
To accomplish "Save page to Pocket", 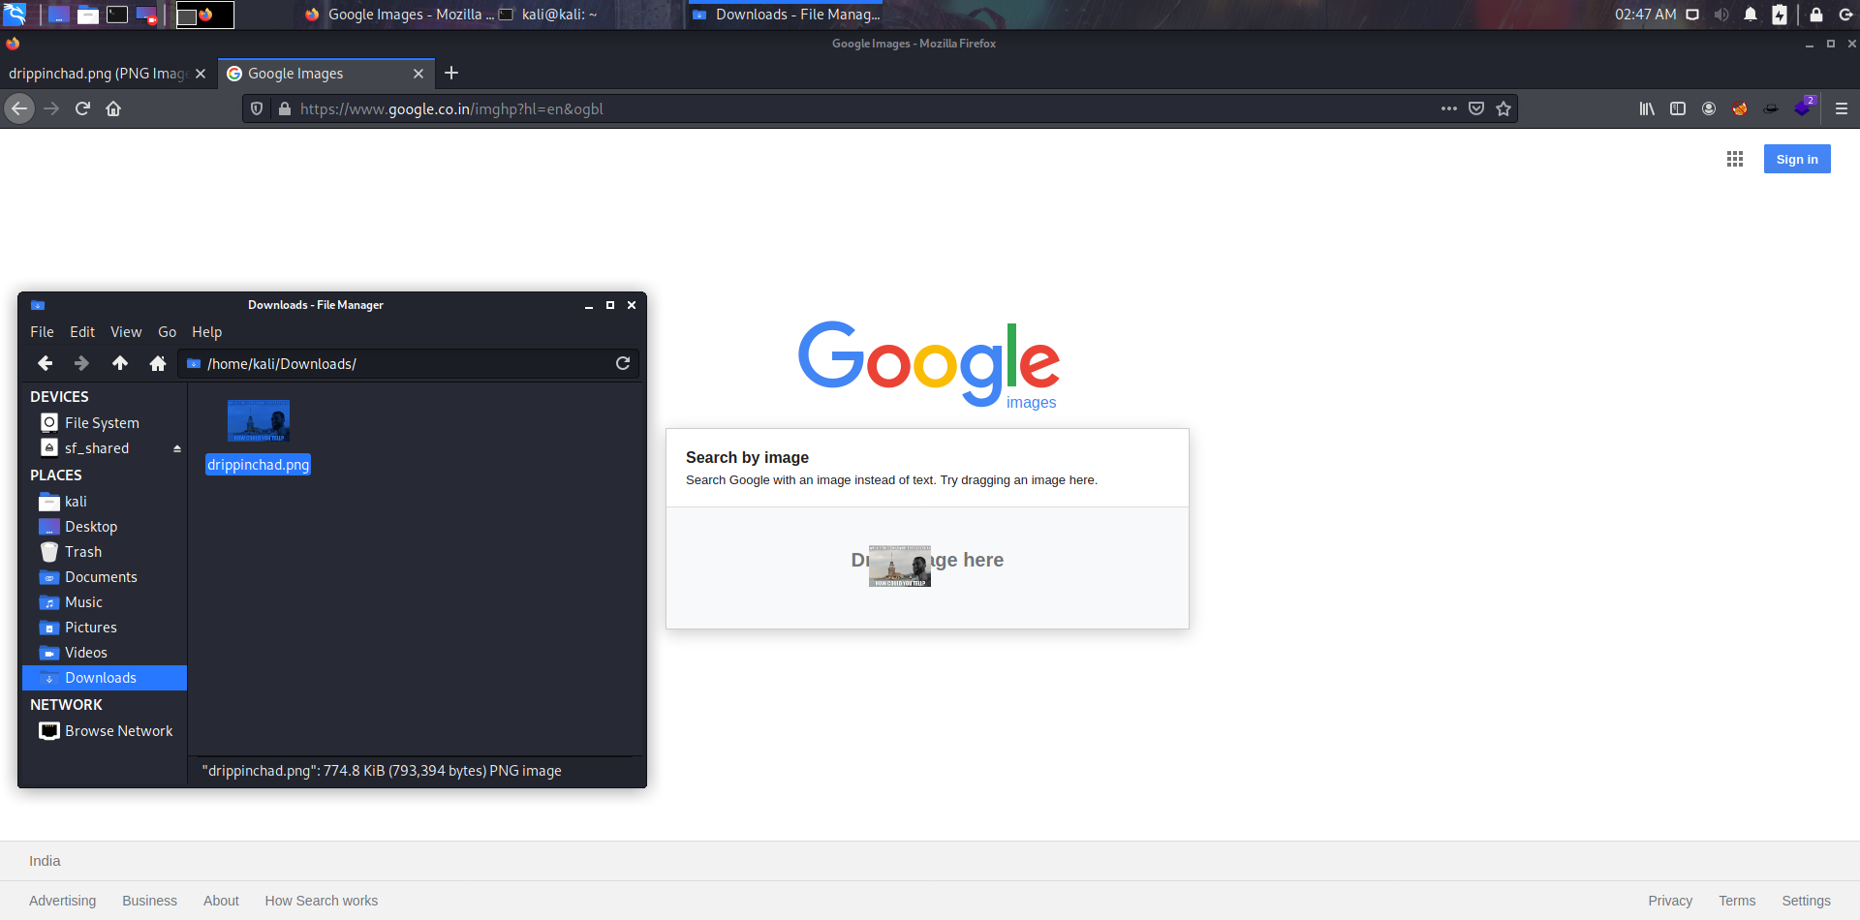I will (x=1476, y=108).
